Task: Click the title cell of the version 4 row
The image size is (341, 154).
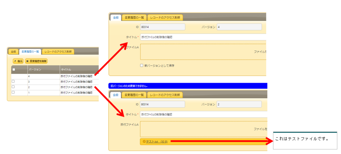Action: click(79, 76)
